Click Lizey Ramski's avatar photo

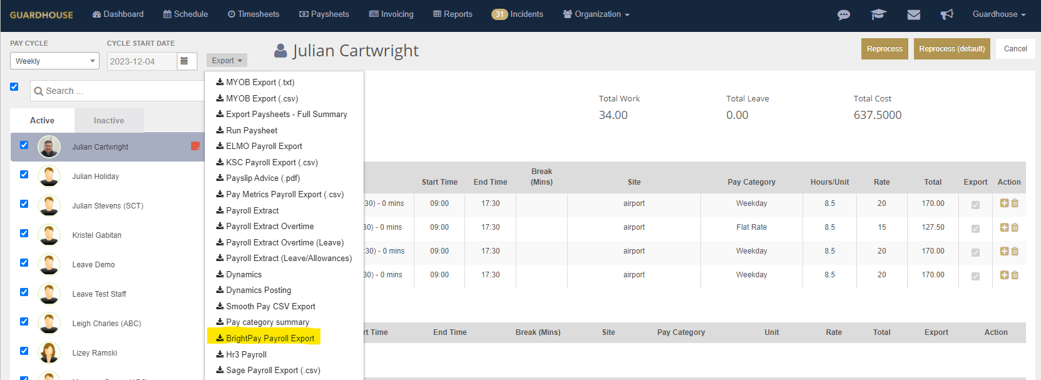pyautogui.click(x=49, y=352)
